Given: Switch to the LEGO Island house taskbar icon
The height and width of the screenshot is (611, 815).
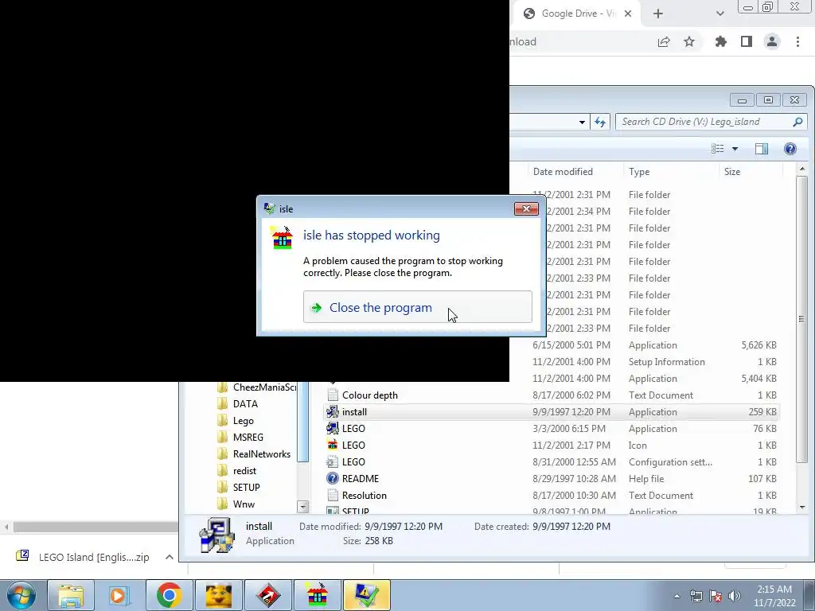Looking at the screenshot, I should pos(317,595).
